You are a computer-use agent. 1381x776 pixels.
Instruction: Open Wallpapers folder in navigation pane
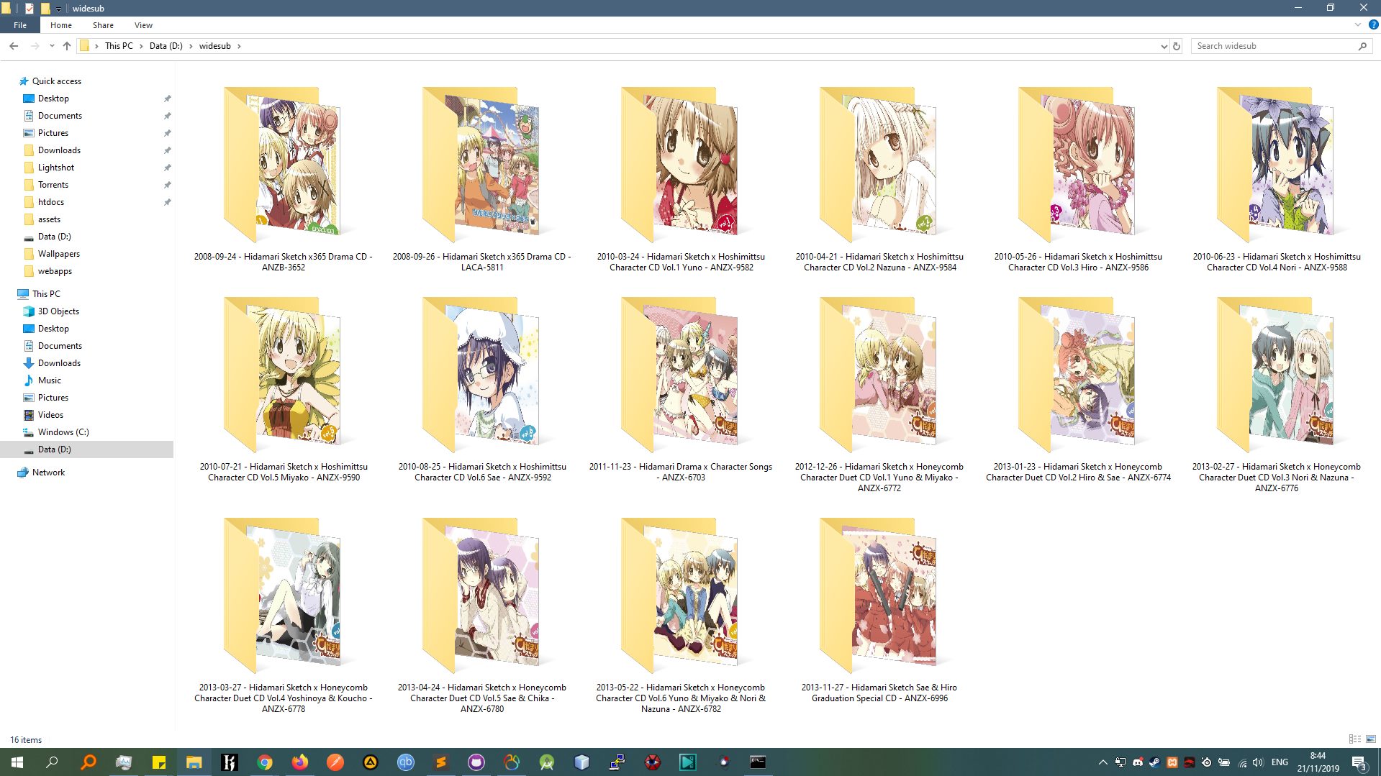pyautogui.click(x=59, y=254)
